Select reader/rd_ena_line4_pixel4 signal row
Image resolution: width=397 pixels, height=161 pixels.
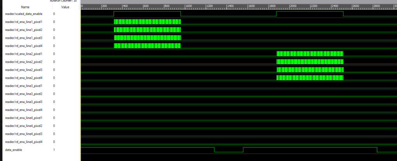click(24, 142)
